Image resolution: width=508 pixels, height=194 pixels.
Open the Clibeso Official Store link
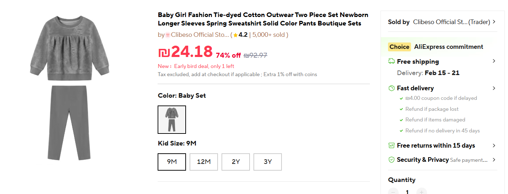click(x=200, y=35)
